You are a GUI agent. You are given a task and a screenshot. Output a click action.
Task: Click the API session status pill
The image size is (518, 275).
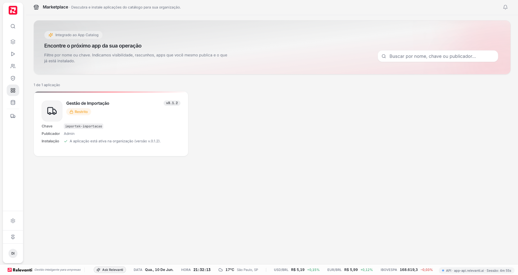[x=476, y=270]
